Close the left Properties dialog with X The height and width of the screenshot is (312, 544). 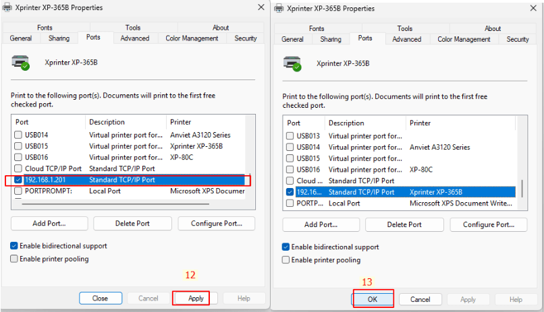click(x=261, y=7)
